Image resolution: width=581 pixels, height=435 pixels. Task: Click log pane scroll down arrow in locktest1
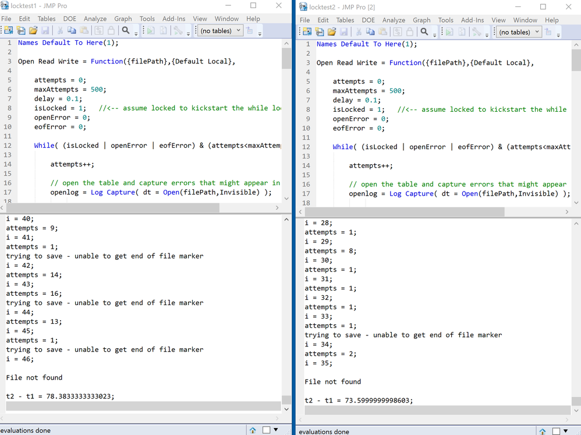pyautogui.click(x=286, y=409)
